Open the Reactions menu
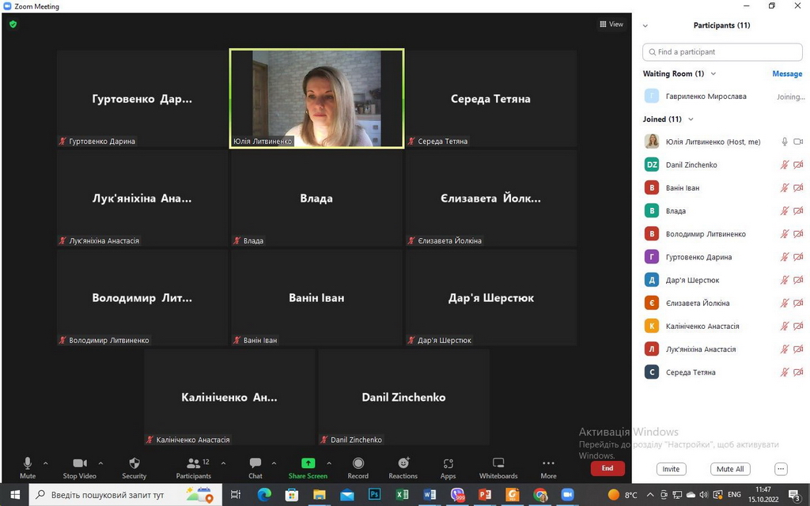 coord(403,464)
